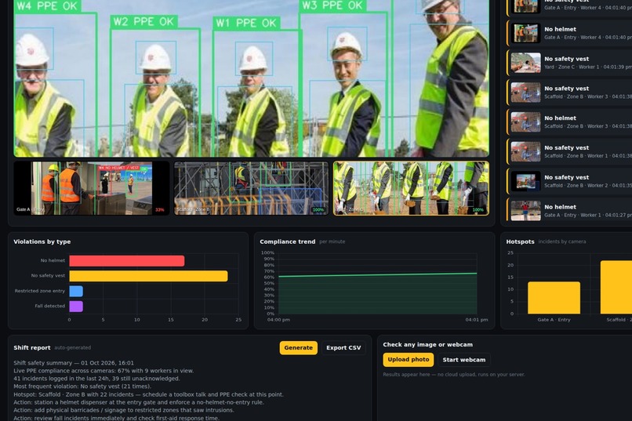This screenshot has height=421, width=632.
Task: Click the blue Restricted zone entry bar
Action: (76, 292)
